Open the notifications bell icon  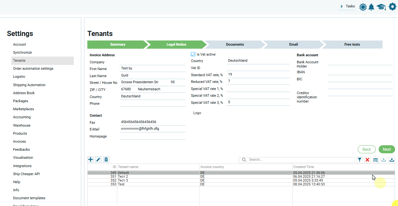click(372, 7)
